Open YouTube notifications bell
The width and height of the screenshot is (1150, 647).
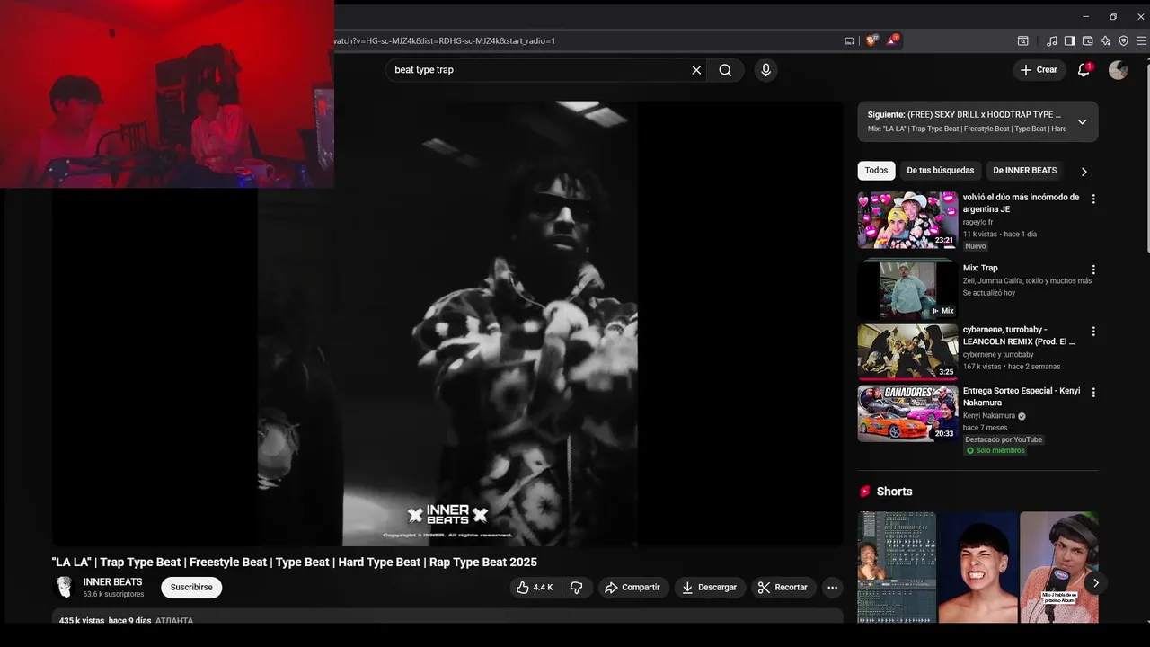tap(1084, 70)
